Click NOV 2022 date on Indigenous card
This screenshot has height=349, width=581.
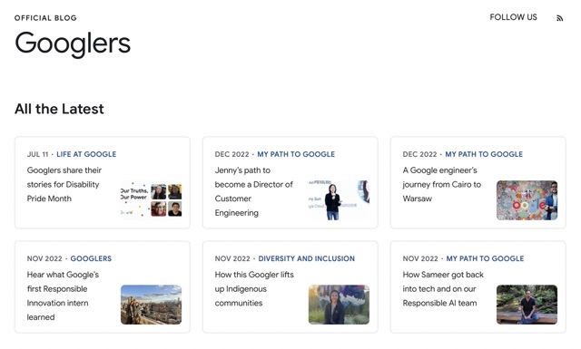(x=232, y=258)
